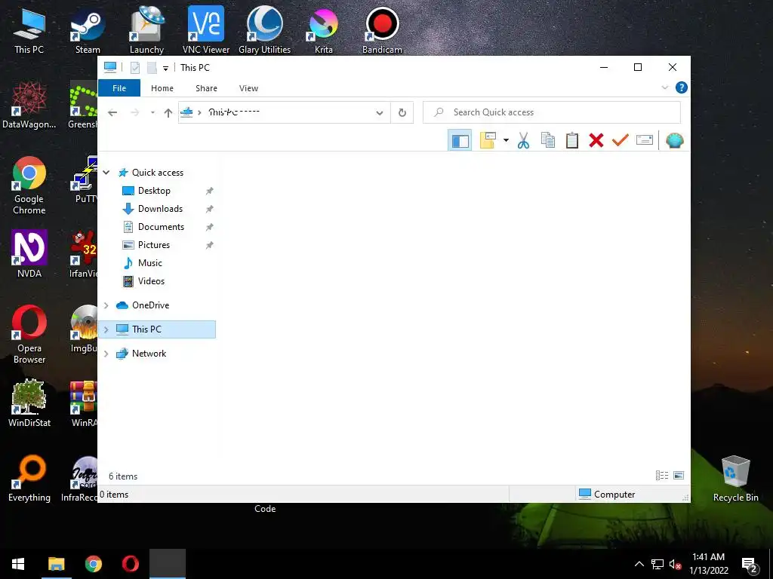This screenshot has height=579, width=773.
Task: Open the File ribbon tab
Action: pos(119,88)
